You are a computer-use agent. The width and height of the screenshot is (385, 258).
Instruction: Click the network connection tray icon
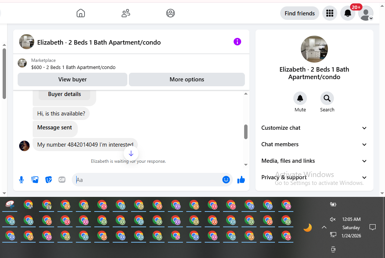333,235
